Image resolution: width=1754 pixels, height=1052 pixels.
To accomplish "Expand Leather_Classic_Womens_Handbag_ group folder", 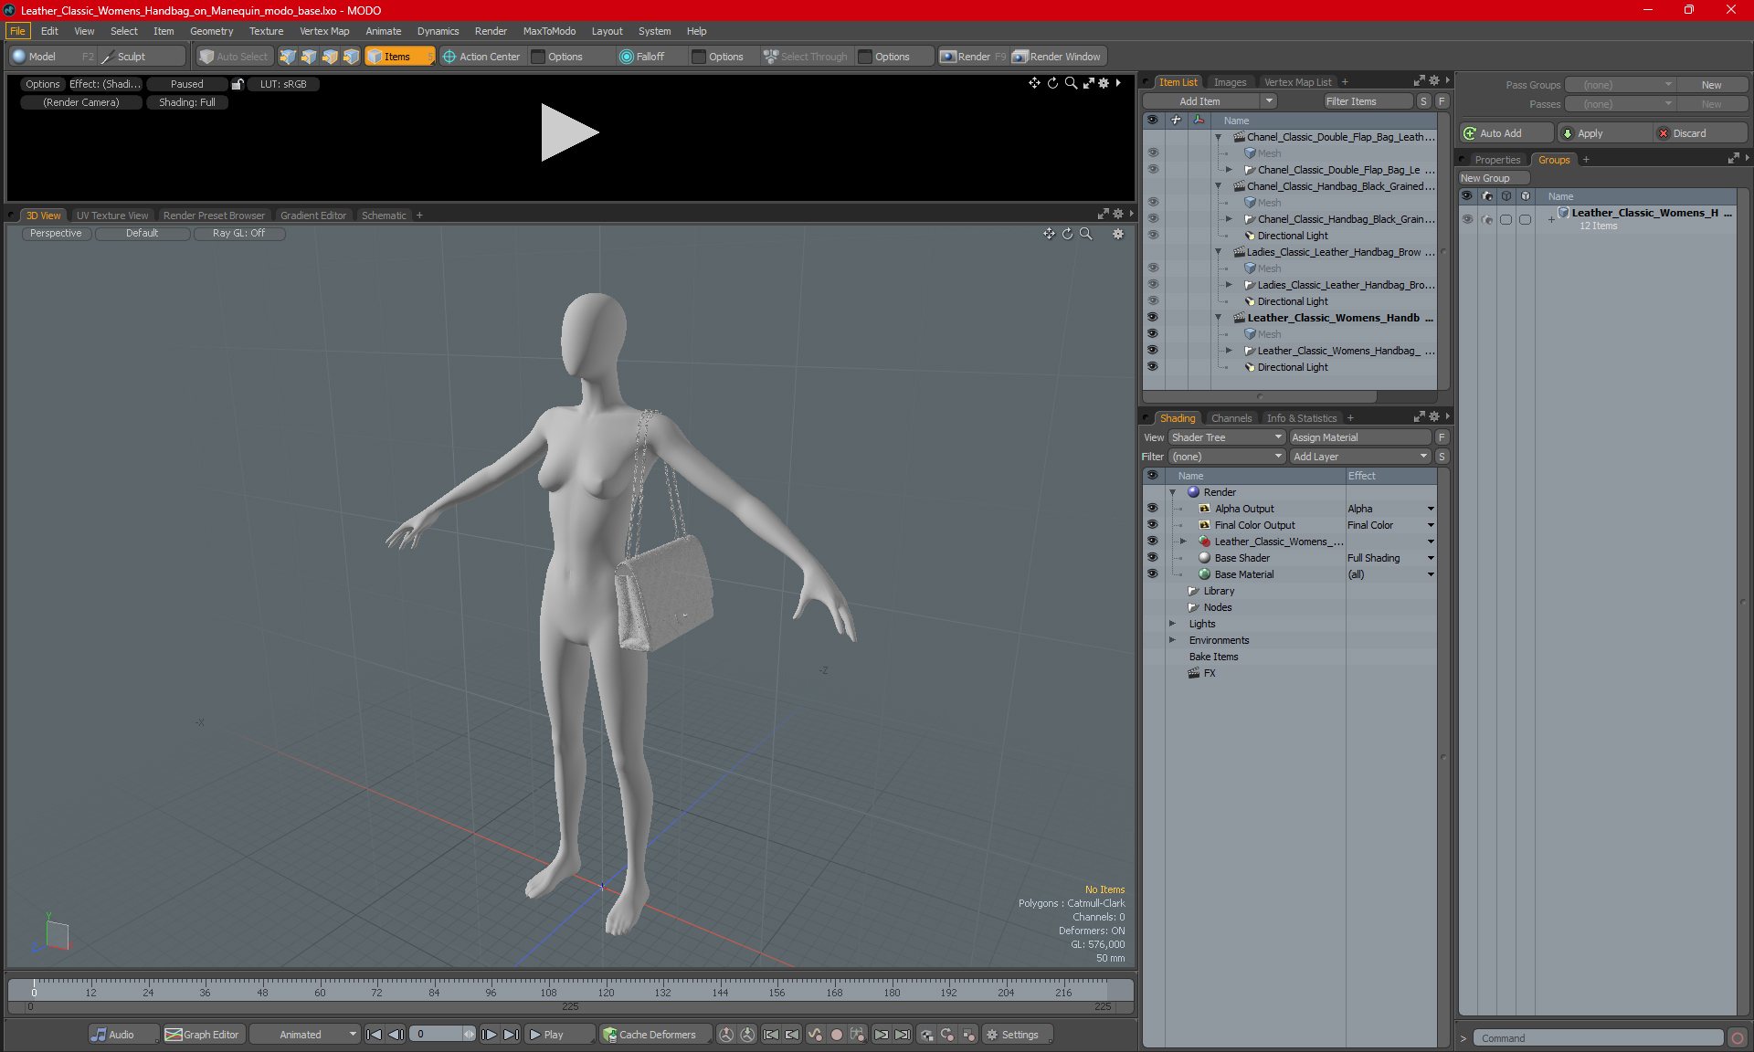I will [x=1229, y=351].
